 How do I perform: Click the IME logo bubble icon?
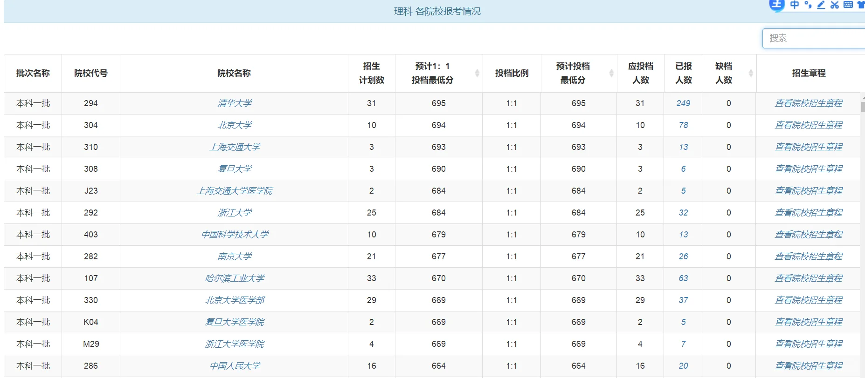(777, 5)
